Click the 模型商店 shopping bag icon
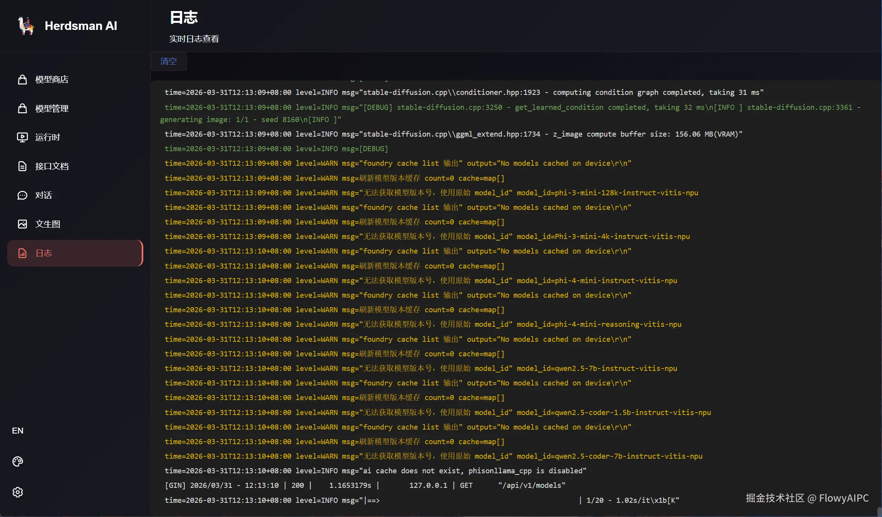 (x=22, y=80)
